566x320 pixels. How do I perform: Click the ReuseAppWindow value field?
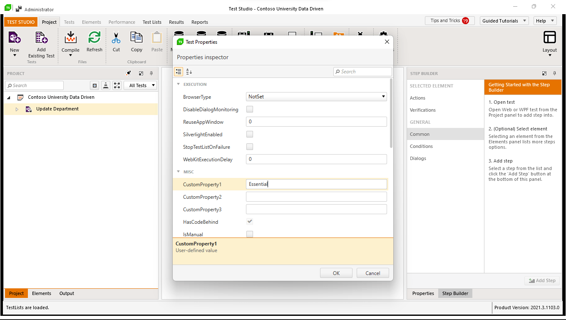point(316,122)
